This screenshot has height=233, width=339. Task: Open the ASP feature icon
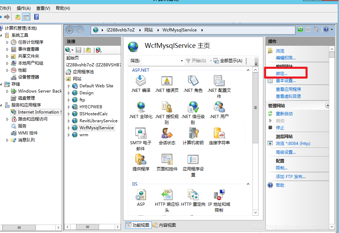[x=141, y=195]
